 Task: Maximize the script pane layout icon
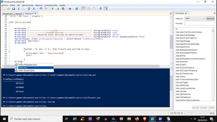[x=94, y=9]
